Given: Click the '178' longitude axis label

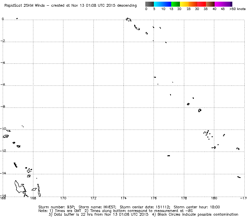Looking at the screenshot, I should click(x=184, y=198).
